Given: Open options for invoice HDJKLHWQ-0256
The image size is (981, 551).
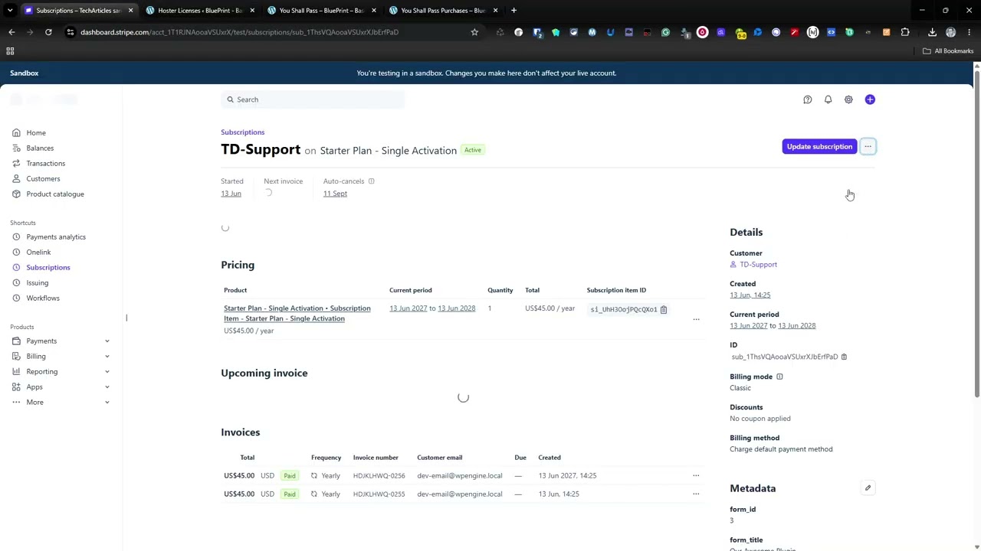Looking at the screenshot, I should pyautogui.click(x=696, y=475).
